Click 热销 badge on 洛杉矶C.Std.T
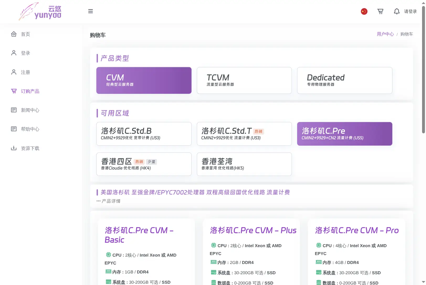The height and width of the screenshot is (285, 426). (259, 131)
